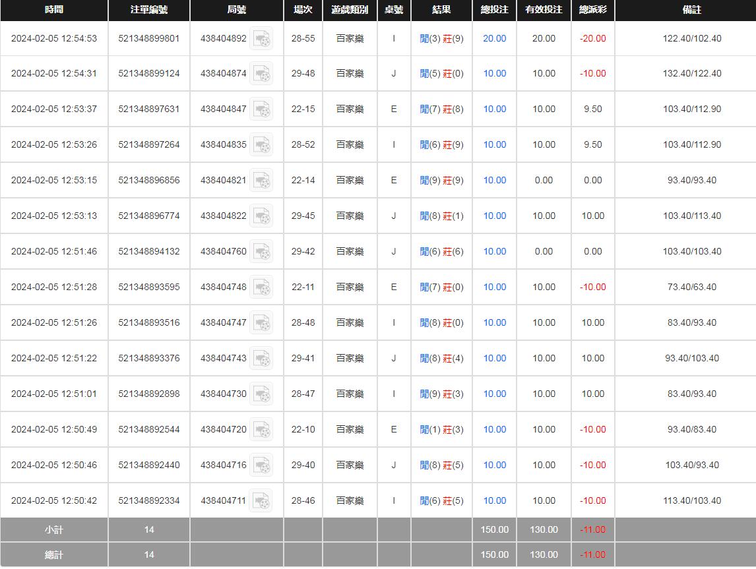This screenshot has width=756, height=569.
Task: Select order number 521348894132
Action: pos(149,251)
